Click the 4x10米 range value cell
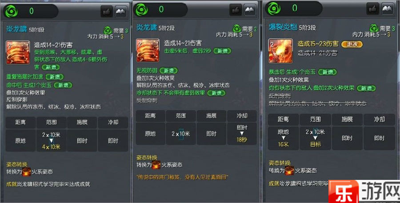This screenshot has width=400, height=203. point(51,140)
